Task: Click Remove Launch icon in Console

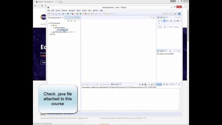Action: (x=143, y=84)
